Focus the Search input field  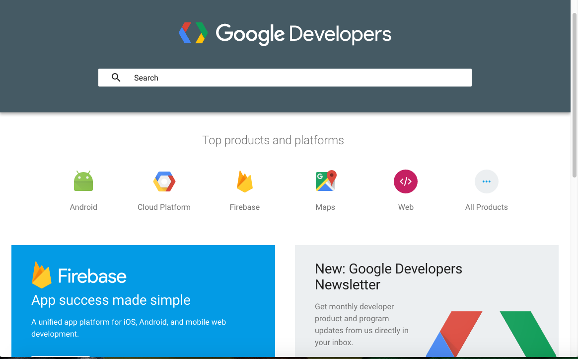(298, 78)
